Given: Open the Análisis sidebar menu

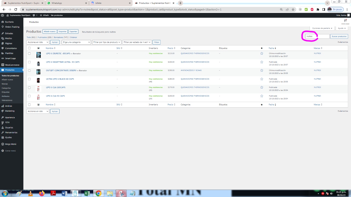Looking at the screenshot, I should pos(9,106).
